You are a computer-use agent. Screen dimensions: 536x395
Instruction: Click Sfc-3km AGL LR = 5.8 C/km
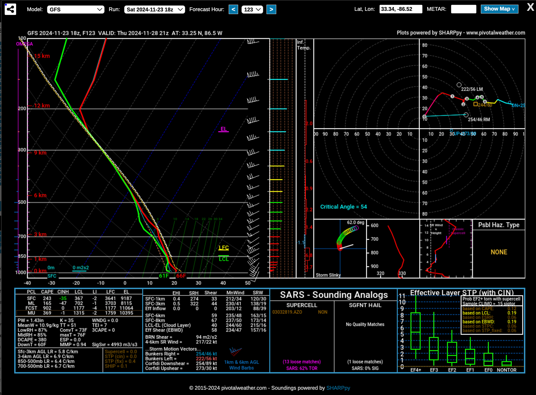coord(48,352)
